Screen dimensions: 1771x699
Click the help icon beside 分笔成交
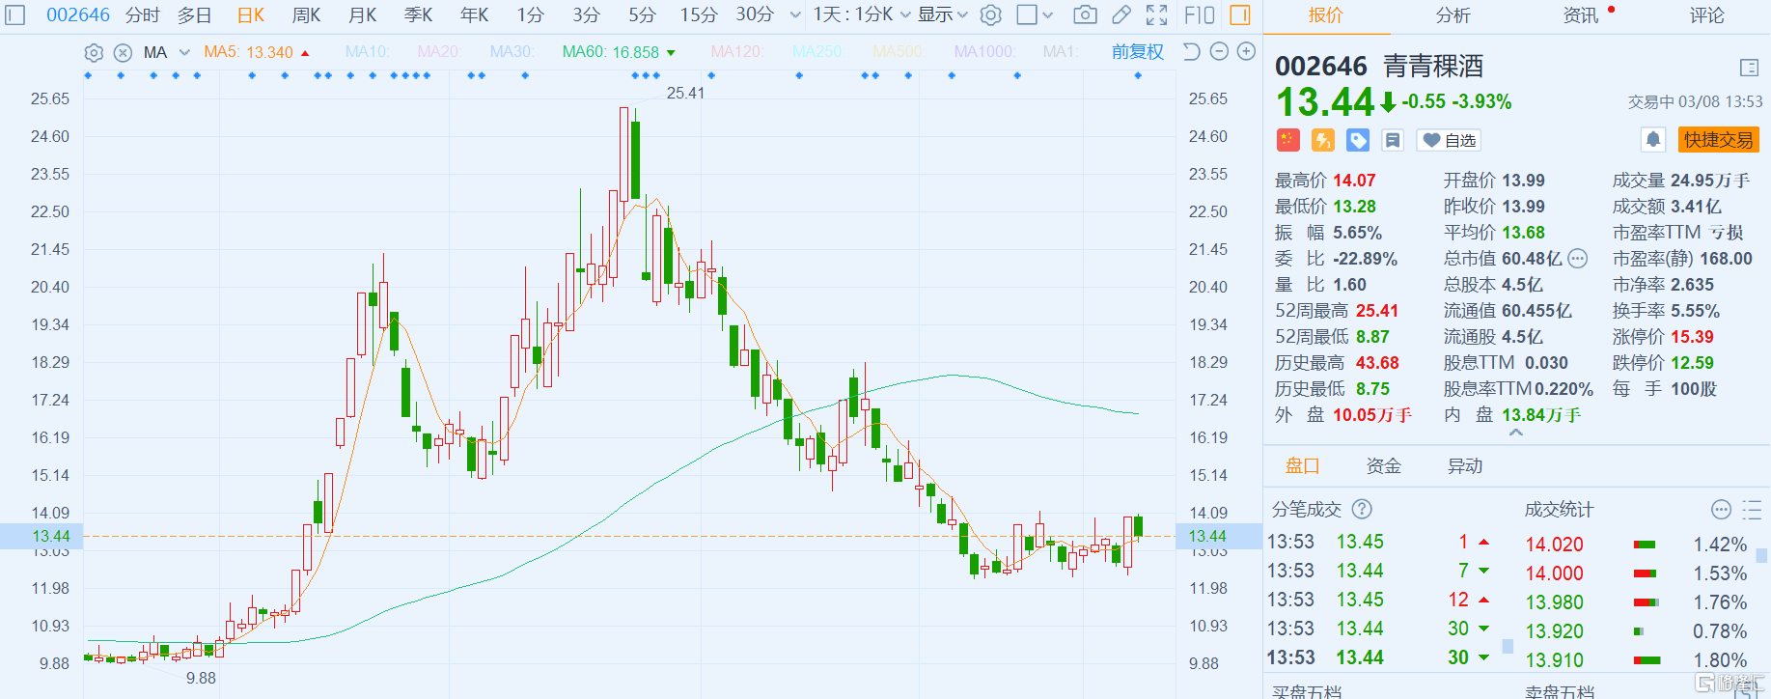(x=1362, y=509)
